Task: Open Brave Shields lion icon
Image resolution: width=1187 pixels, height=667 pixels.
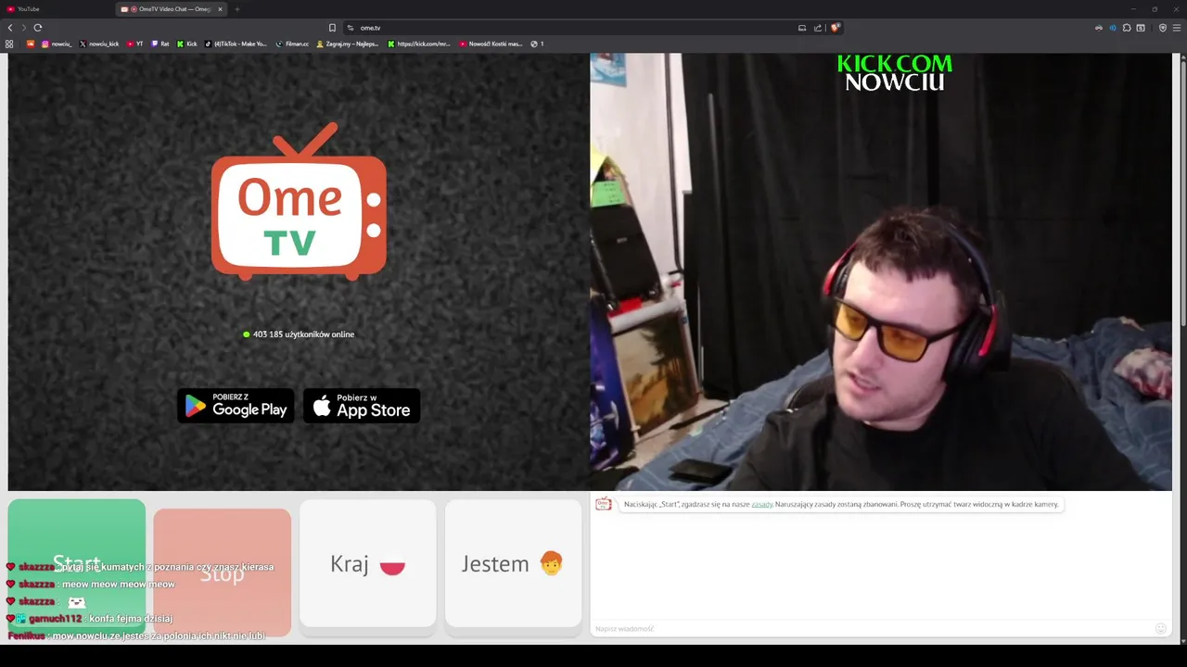Action: (x=835, y=28)
